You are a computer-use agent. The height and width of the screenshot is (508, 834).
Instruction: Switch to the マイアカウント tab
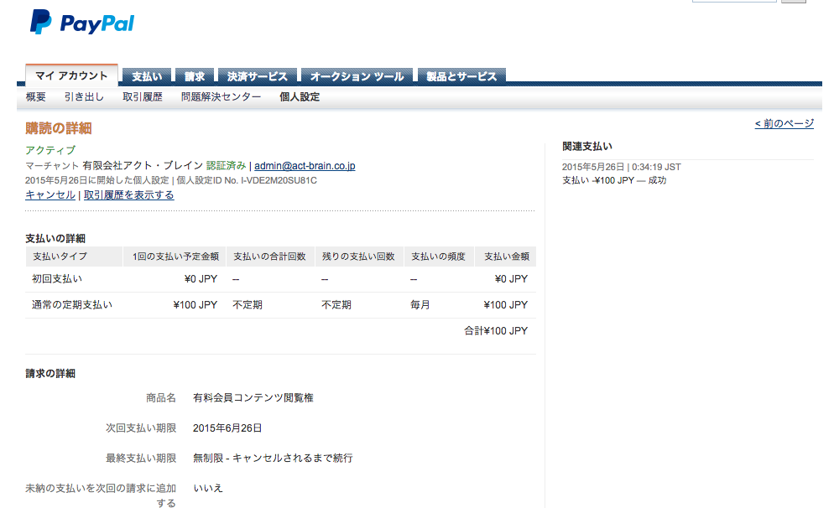click(x=71, y=75)
